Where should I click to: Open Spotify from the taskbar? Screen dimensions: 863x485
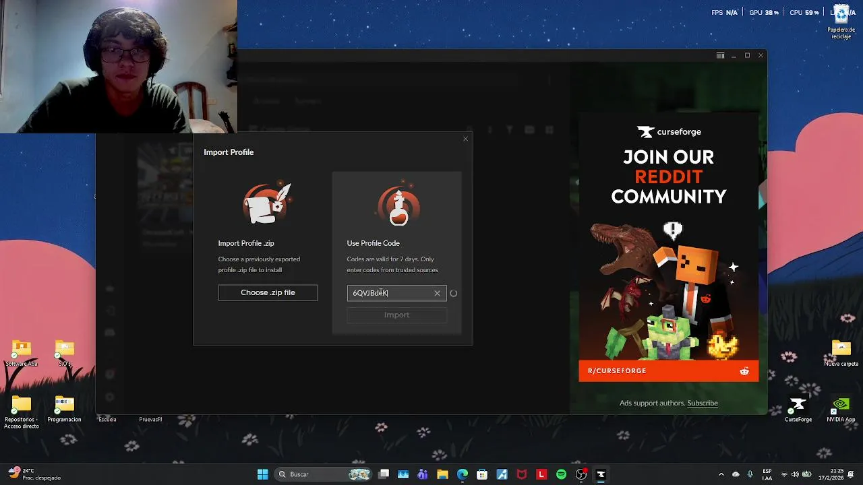coord(561,474)
